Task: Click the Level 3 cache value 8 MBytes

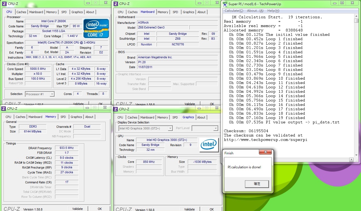Action: point(81,84)
